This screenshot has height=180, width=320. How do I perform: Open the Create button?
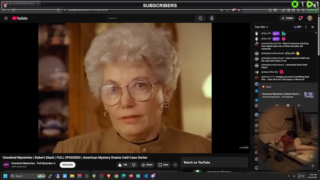(287, 18)
